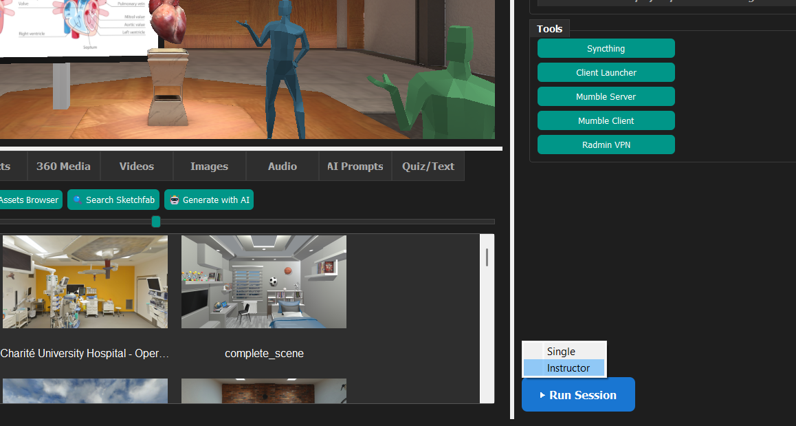The image size is (796, 426).
Task: Click the 3D heart model in preview
Action: point(170,21)
